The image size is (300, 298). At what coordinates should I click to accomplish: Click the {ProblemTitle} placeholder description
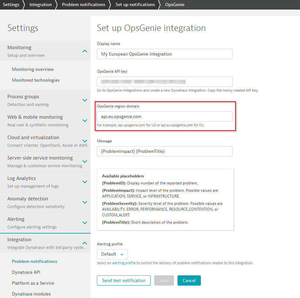pyautogui.click(x=145, y=222)
